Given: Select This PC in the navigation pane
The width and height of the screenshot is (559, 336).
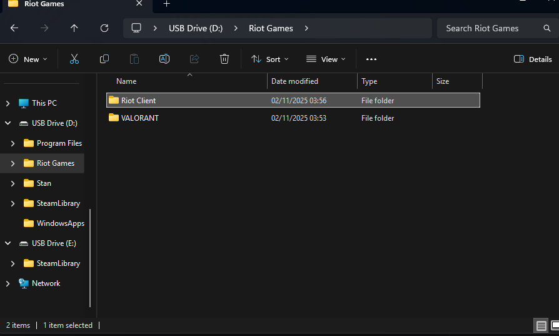Looking at the screenshot, I should (44, 103).
